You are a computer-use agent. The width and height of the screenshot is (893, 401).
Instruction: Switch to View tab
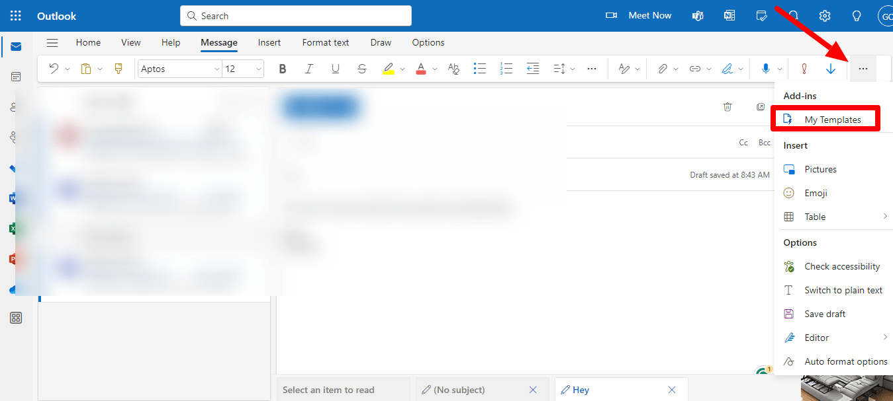pyautogui.click(x=130, y=42)
